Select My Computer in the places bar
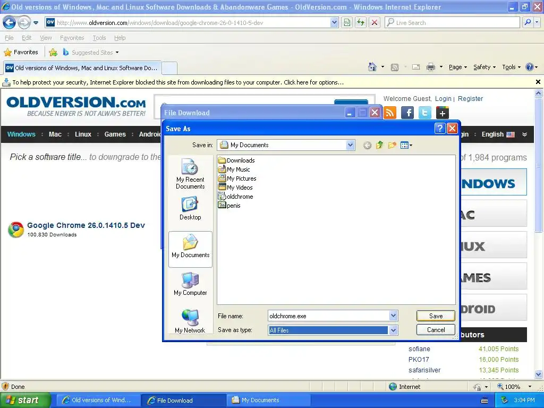This screenshot has height=408, width=544. tap(190, 284)
